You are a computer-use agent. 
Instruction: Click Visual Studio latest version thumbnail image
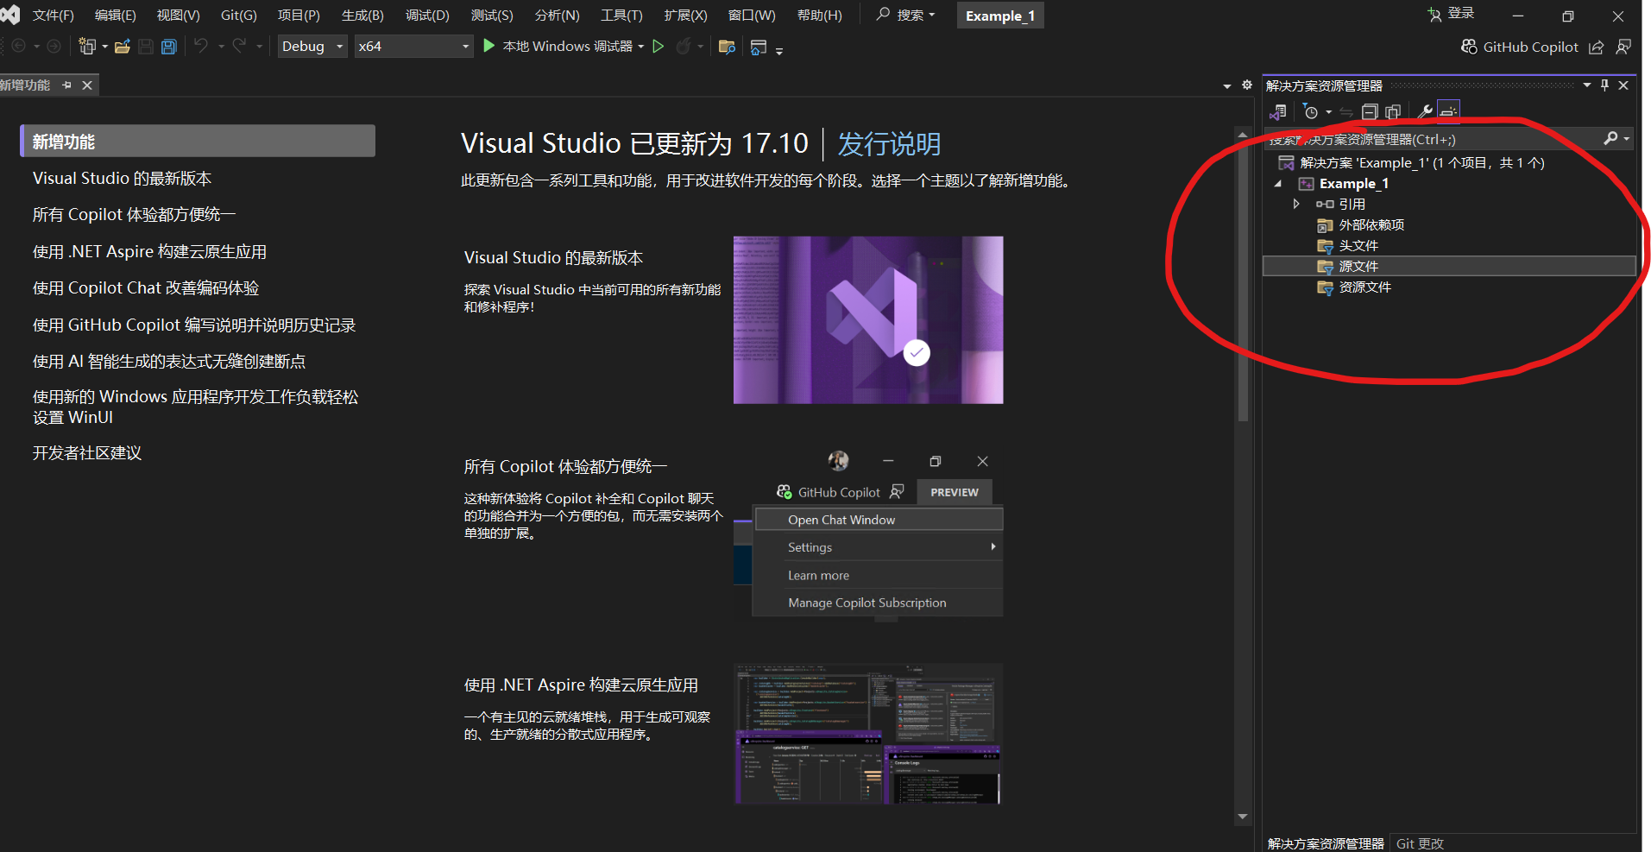pos(868,319)
